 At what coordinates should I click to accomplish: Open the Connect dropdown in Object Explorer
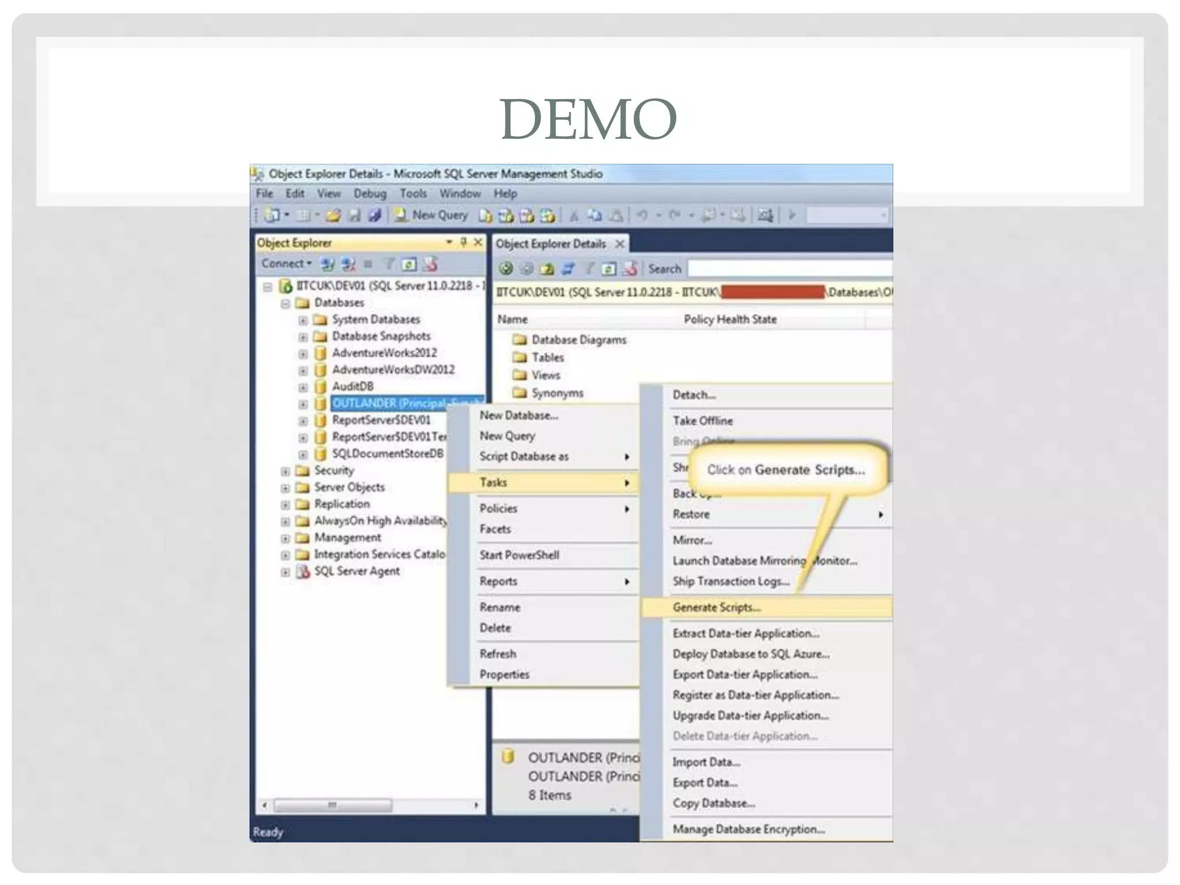pos(286,264)
